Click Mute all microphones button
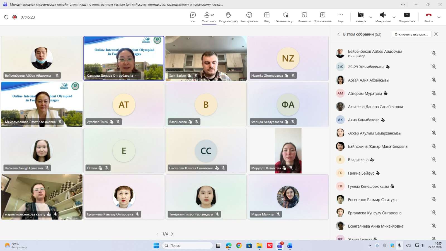446x251 pixels. [x=411, y=34]
